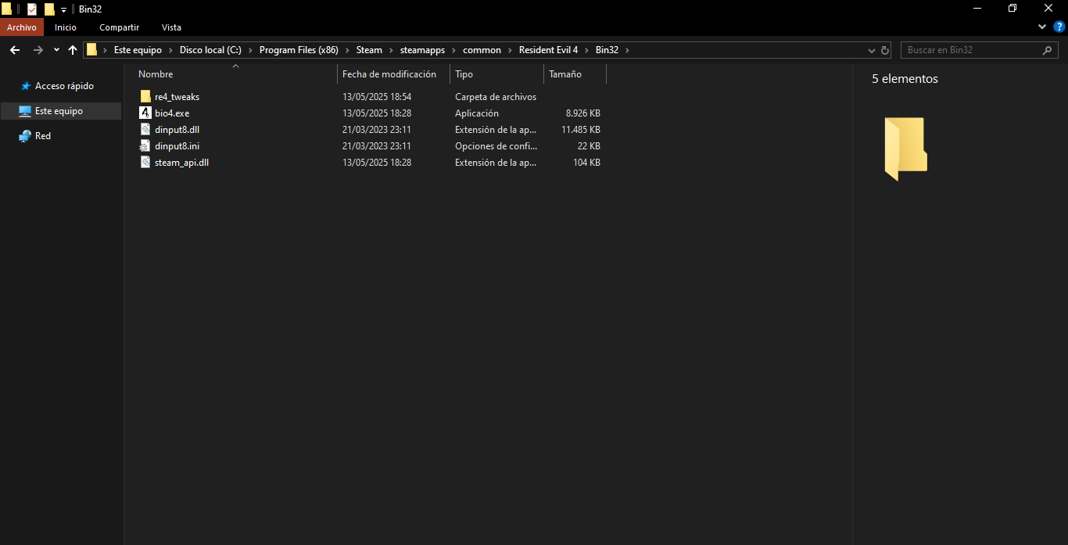Select Acceso rápido in the sidebar

[x=64, y=86]
